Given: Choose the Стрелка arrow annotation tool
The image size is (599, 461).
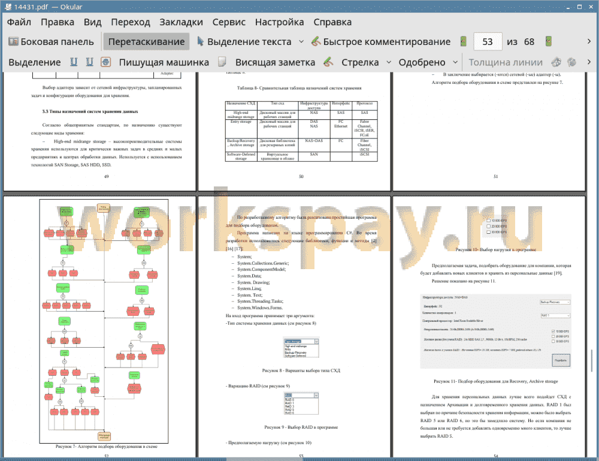Looking at the screenshot, I should tap(360, 62).
